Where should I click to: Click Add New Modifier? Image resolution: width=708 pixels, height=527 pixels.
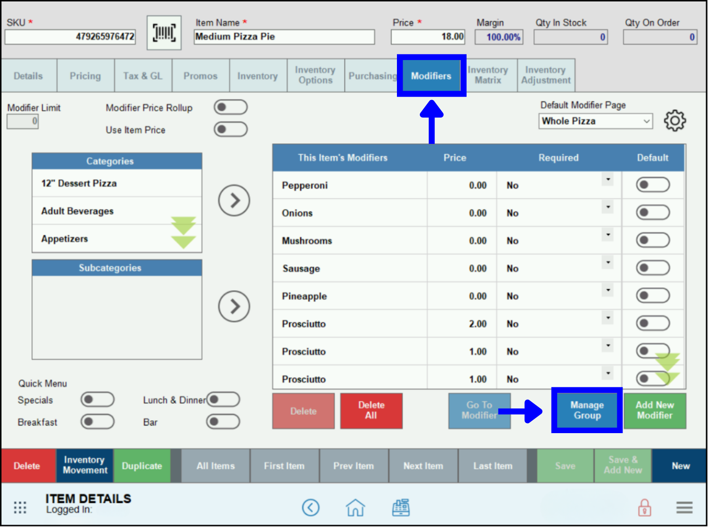654,410
